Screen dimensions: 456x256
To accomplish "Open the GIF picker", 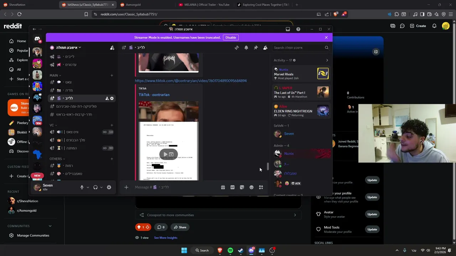I will pos(232,187).
